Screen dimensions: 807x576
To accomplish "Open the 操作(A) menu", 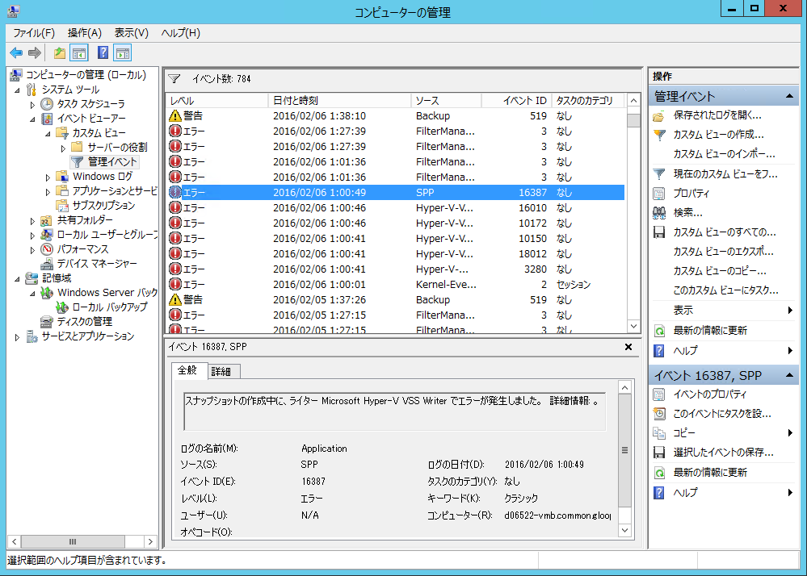I will (84, 33).
